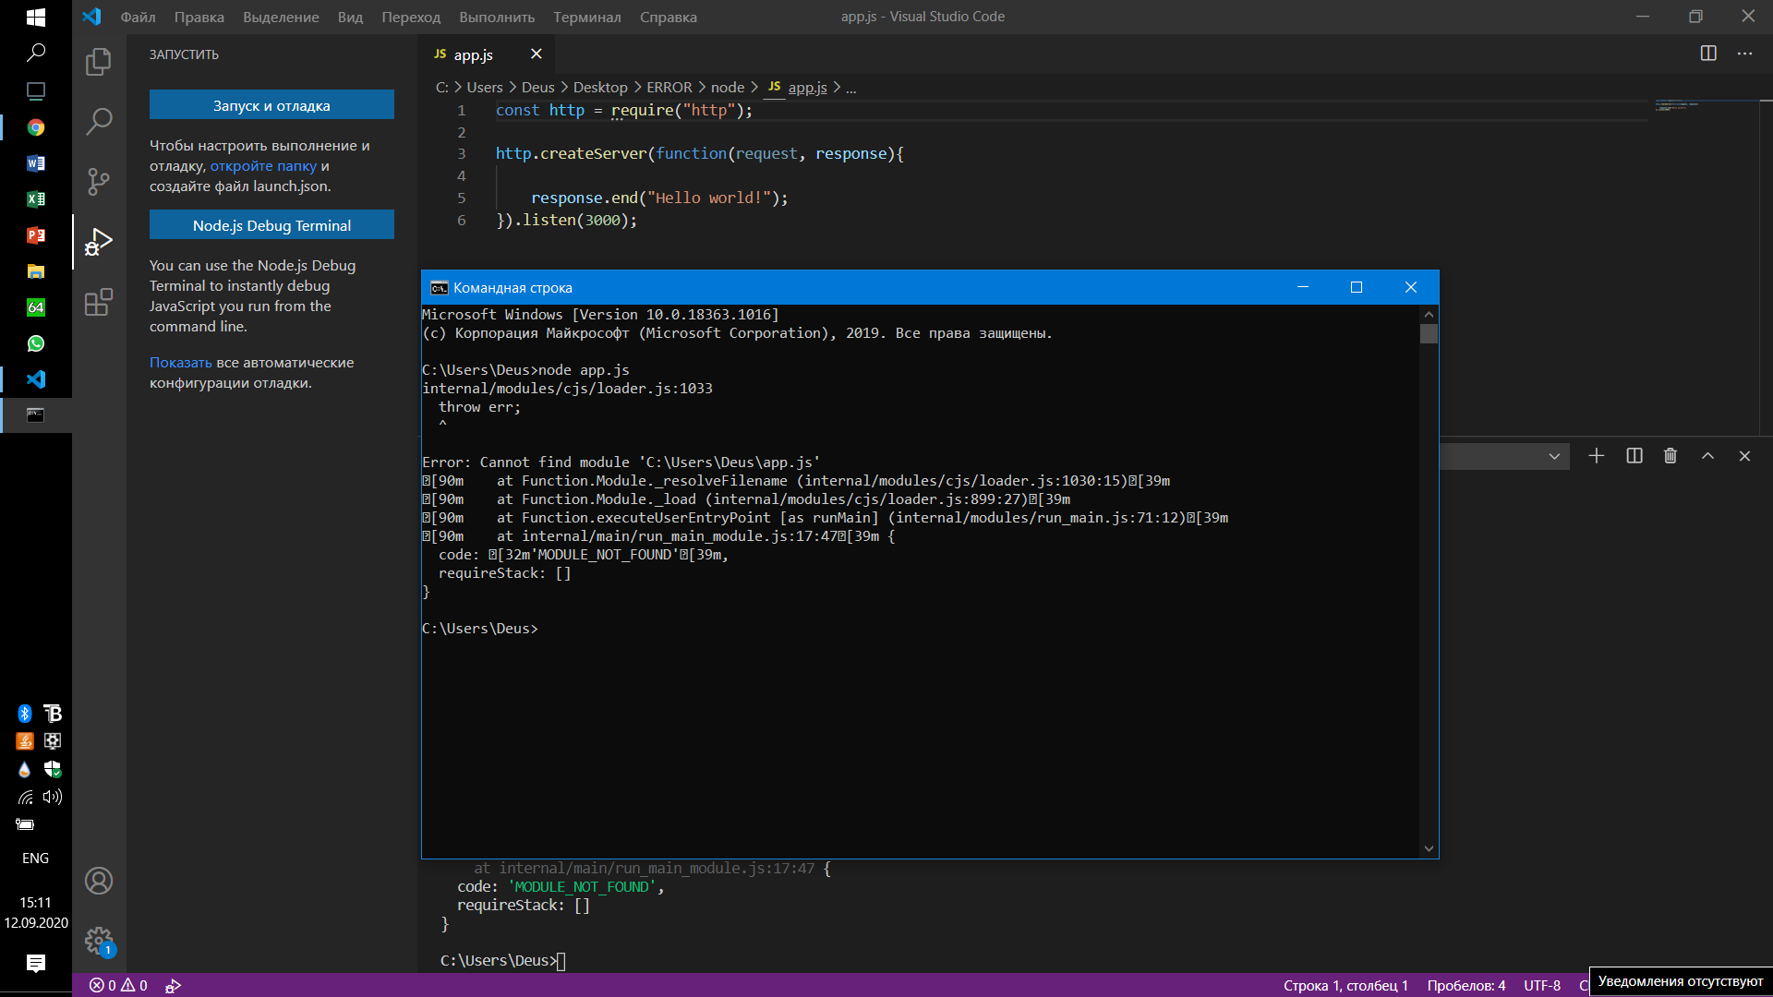This screenshot has width=1773, height=997.
Task: Open WhatsApp from the taskbar
Action: 36,343
